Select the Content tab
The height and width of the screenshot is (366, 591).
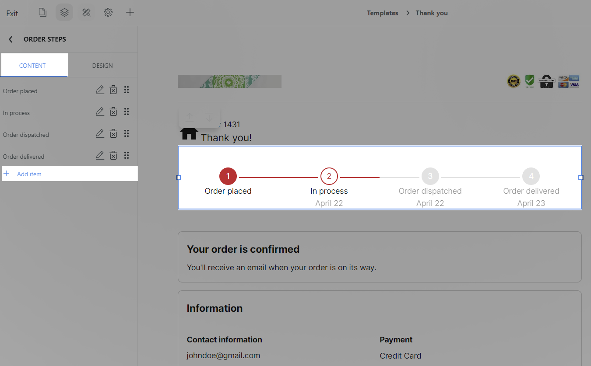tap(32, 66)
